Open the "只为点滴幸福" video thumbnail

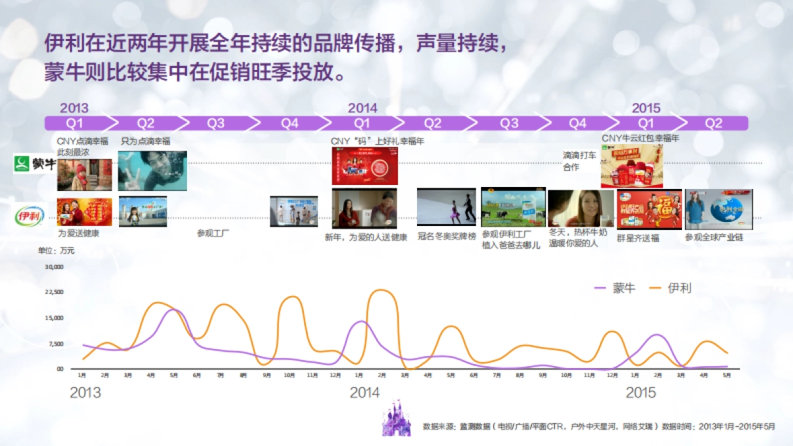coord(151,170)
